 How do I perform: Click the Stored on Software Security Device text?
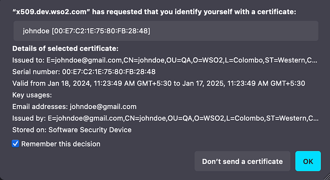[x=72, y=130]
